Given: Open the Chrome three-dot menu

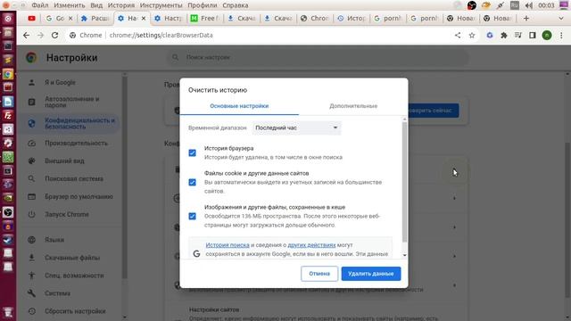Looking at the screenshot, I should coord(561,36).
